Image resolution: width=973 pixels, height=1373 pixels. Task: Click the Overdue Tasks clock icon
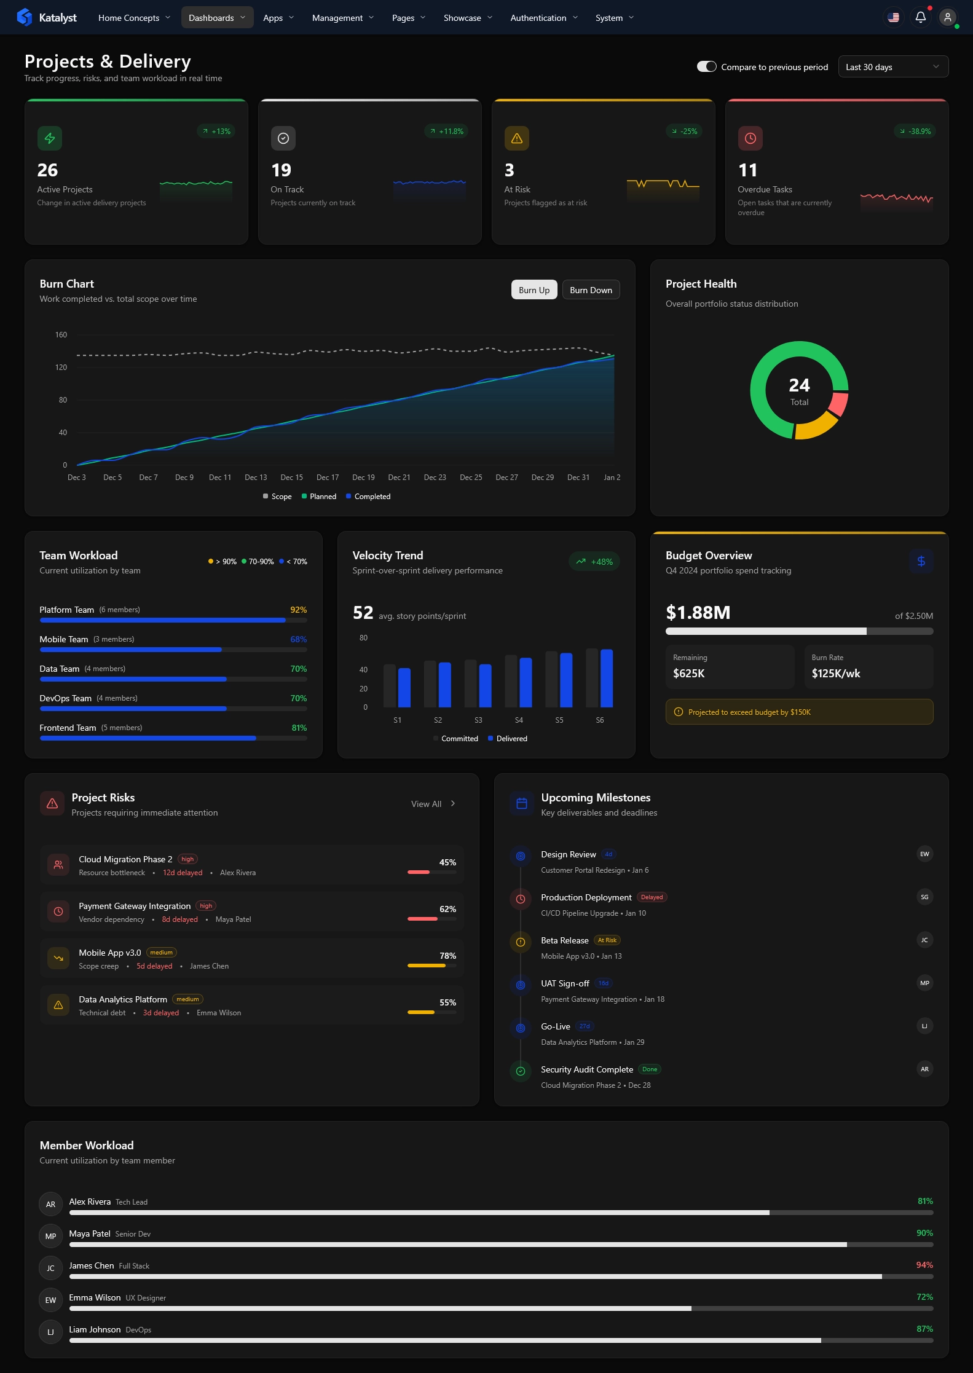[x=750, y=138]
